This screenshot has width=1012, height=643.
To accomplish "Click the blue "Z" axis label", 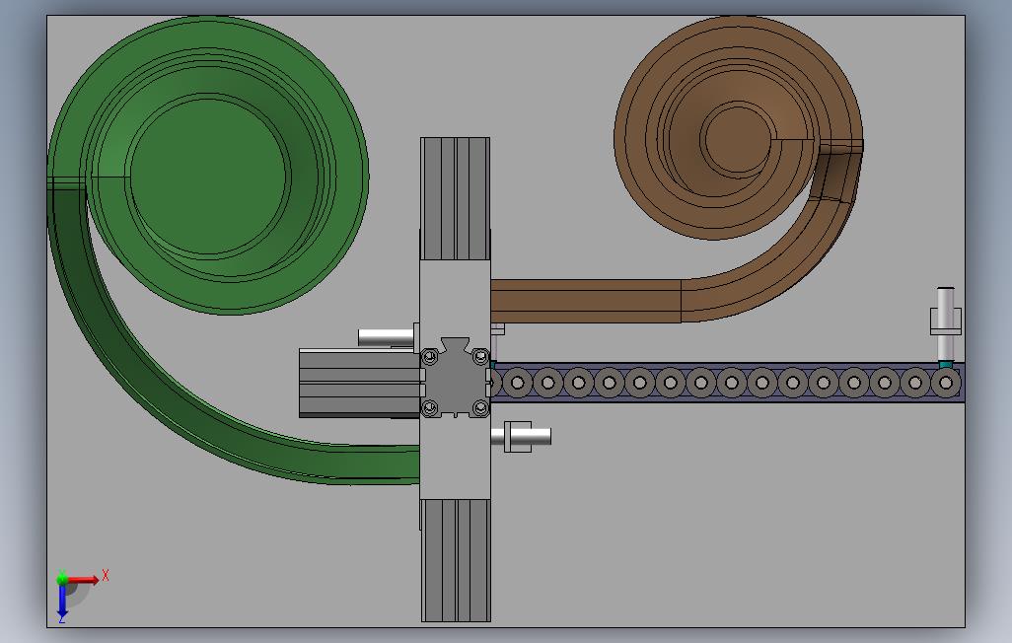I will tap(62, 619).
